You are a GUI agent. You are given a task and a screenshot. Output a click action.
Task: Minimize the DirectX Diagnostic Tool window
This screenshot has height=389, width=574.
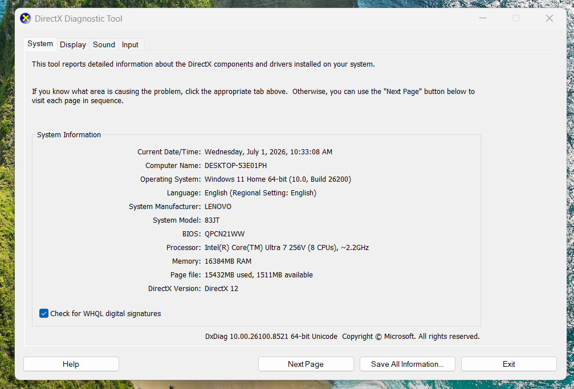click(x=483, y=18)
